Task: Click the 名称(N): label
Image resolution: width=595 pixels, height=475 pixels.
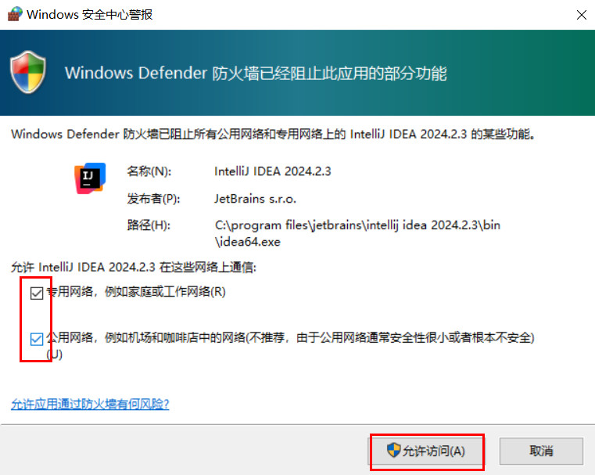Action: tap(149, 171)
